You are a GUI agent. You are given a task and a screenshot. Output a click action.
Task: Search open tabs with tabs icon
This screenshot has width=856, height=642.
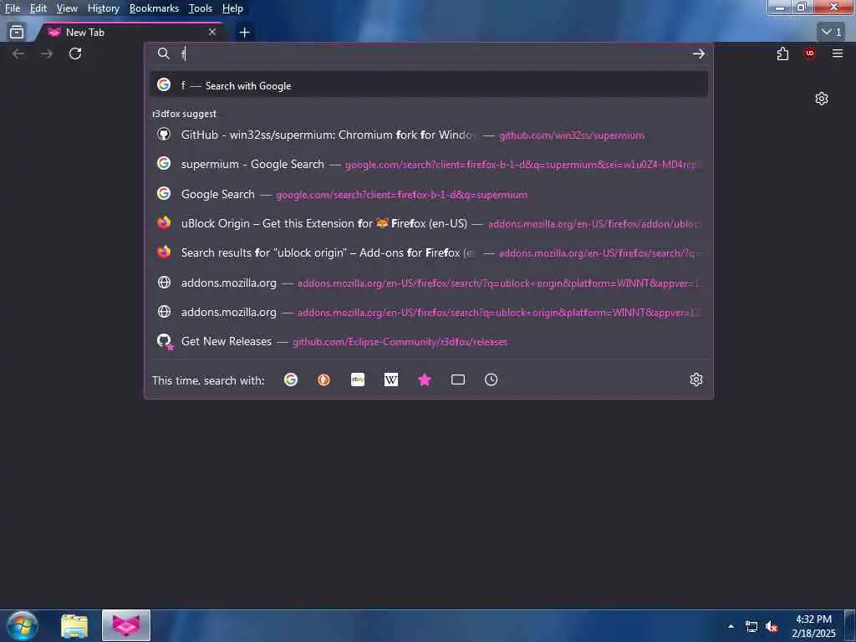458,380
